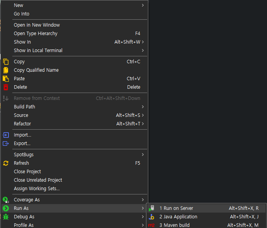The width and height of the screenshot is (267, 228).
Task: Select Open in New Window
Action: (x=74, y=25)
